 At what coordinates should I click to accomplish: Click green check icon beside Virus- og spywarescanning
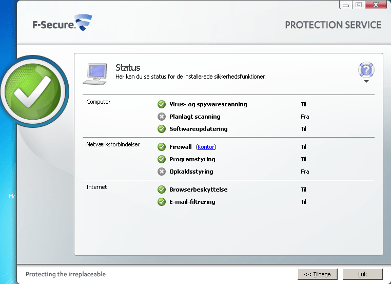[x=162, y=104]
